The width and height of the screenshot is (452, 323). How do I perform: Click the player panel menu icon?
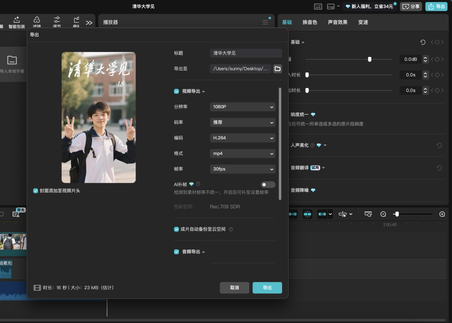265,22
